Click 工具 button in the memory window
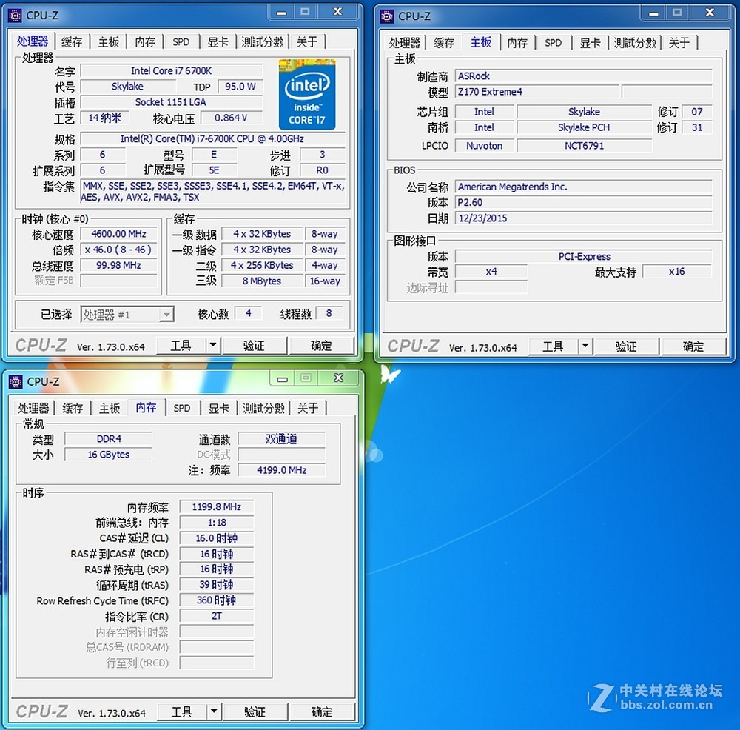This screenshot has height=730, width=740. [x=182, y=711]
